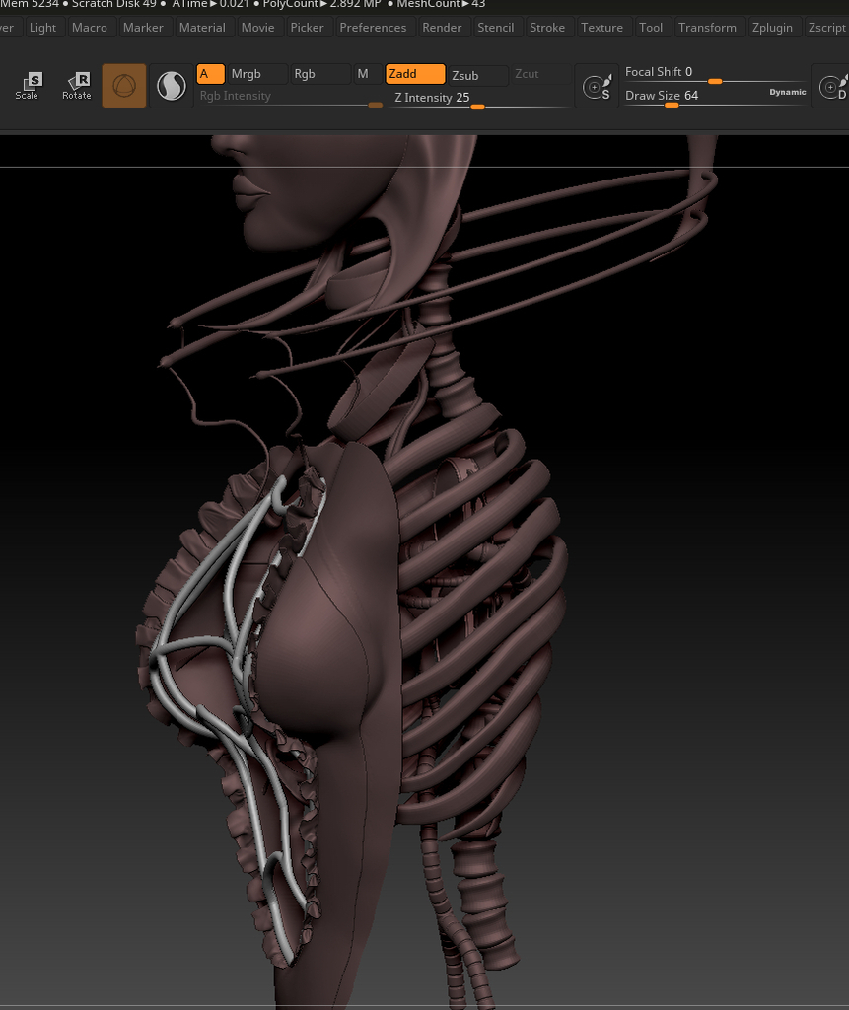Open the Preferences menu

pos(373,27)
